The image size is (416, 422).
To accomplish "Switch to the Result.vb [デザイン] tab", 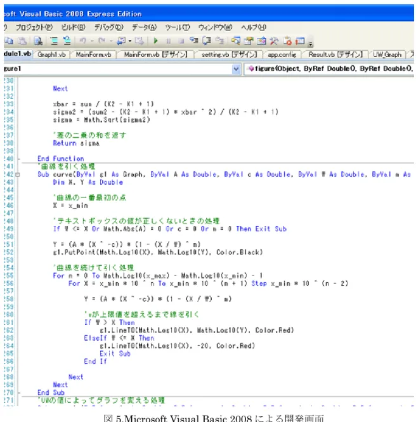I will point(335,55).
